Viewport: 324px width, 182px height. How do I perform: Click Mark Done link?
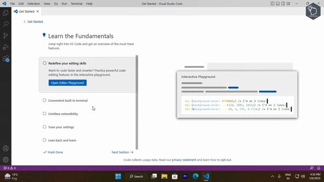(53, 152)
